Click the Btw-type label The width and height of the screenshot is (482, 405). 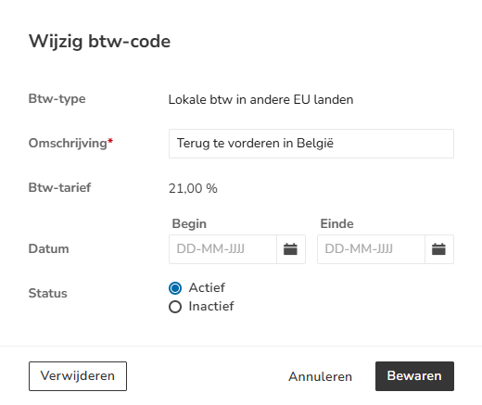point(57,99)
